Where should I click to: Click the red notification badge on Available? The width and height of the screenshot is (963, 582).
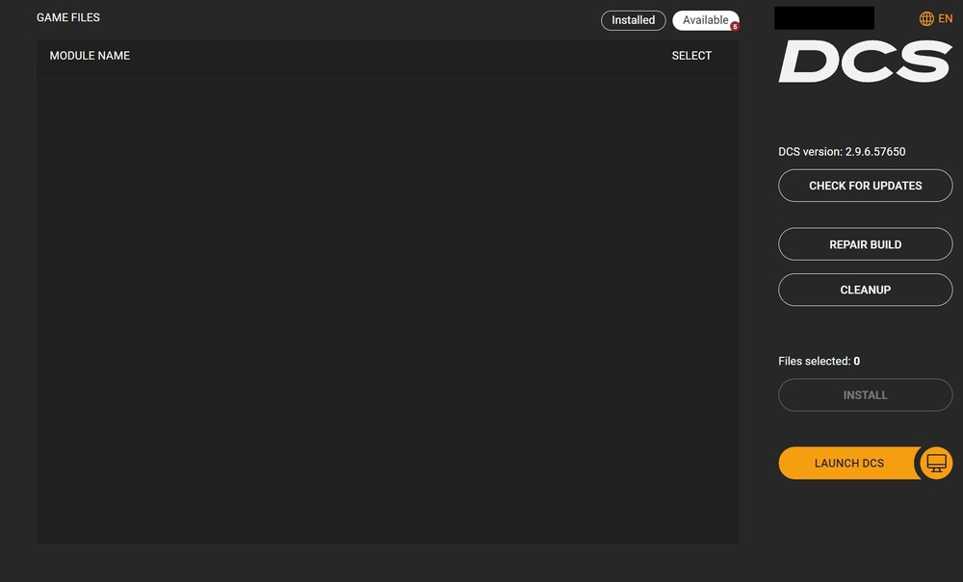pos(735,26)
